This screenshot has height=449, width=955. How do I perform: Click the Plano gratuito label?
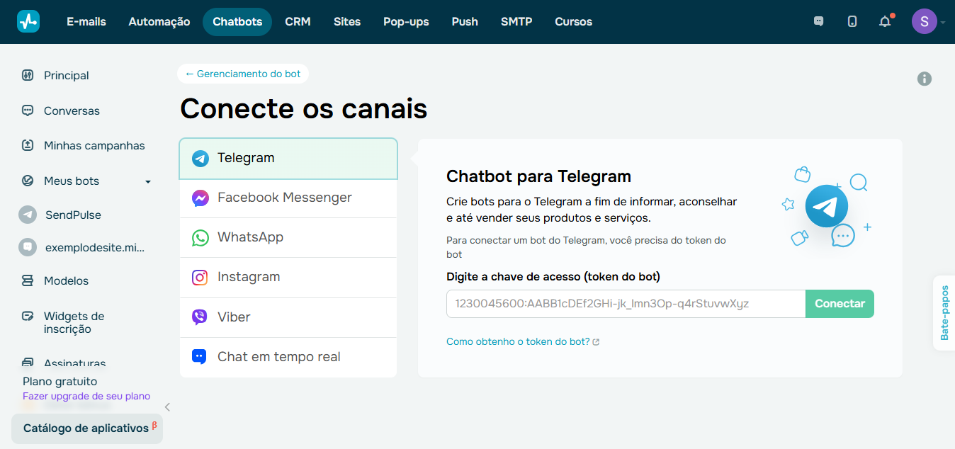60,381
